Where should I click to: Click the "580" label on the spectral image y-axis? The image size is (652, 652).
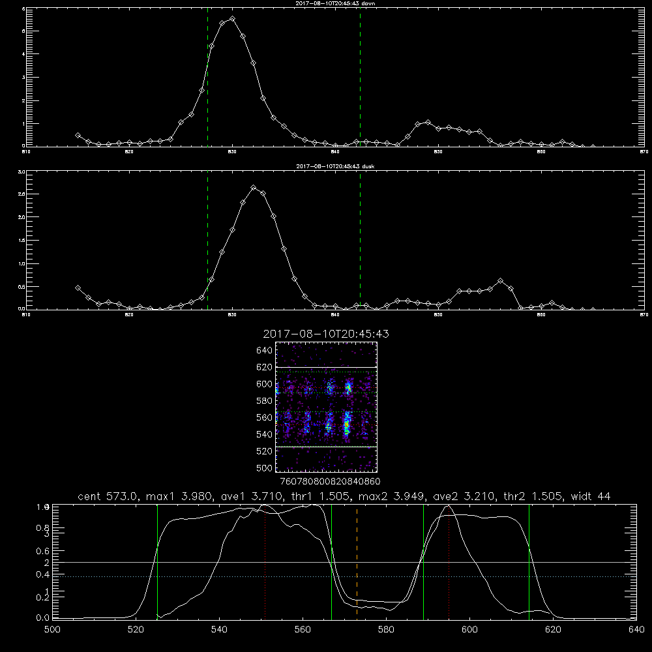[265, 401]
